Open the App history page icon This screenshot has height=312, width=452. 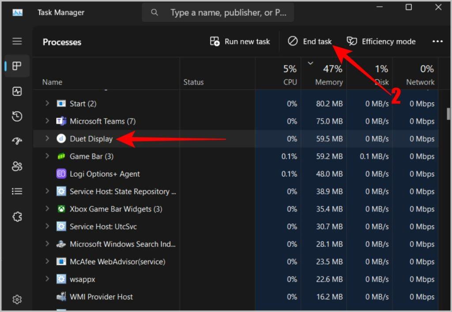coord(17,116)
